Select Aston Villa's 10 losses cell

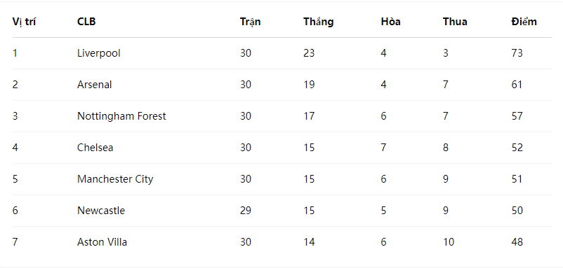[x=449, y=242]
